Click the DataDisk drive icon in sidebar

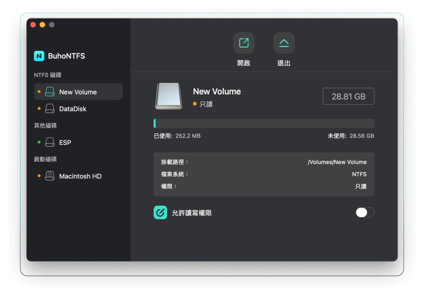[50, 109]
